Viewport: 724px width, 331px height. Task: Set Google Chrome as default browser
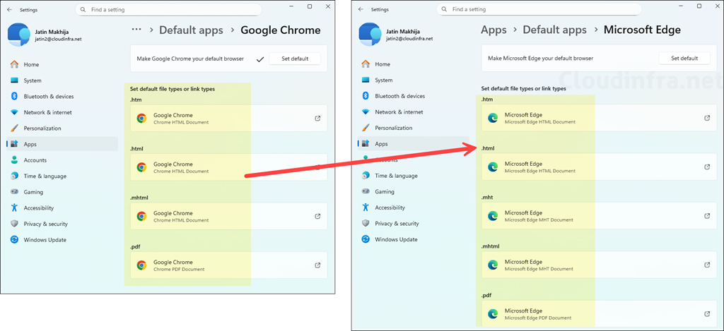[295, 59]
